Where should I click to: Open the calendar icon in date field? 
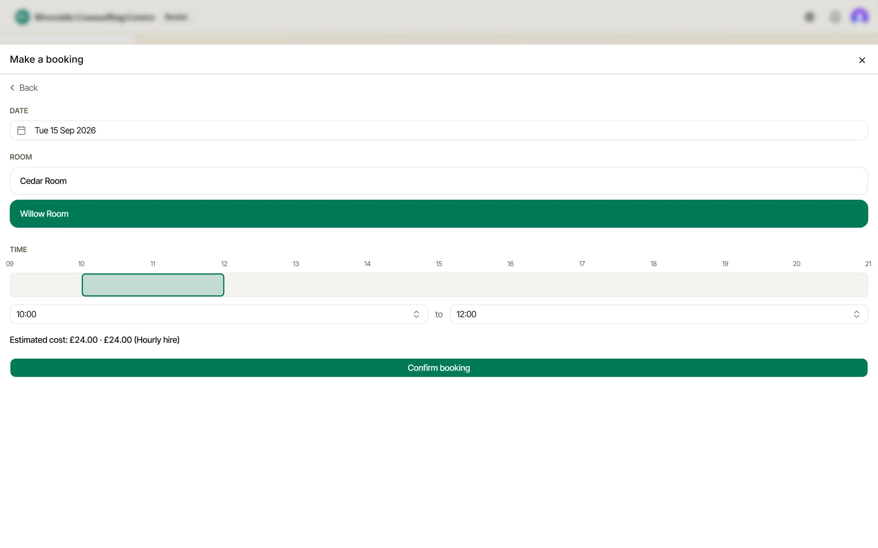point(21,130)
